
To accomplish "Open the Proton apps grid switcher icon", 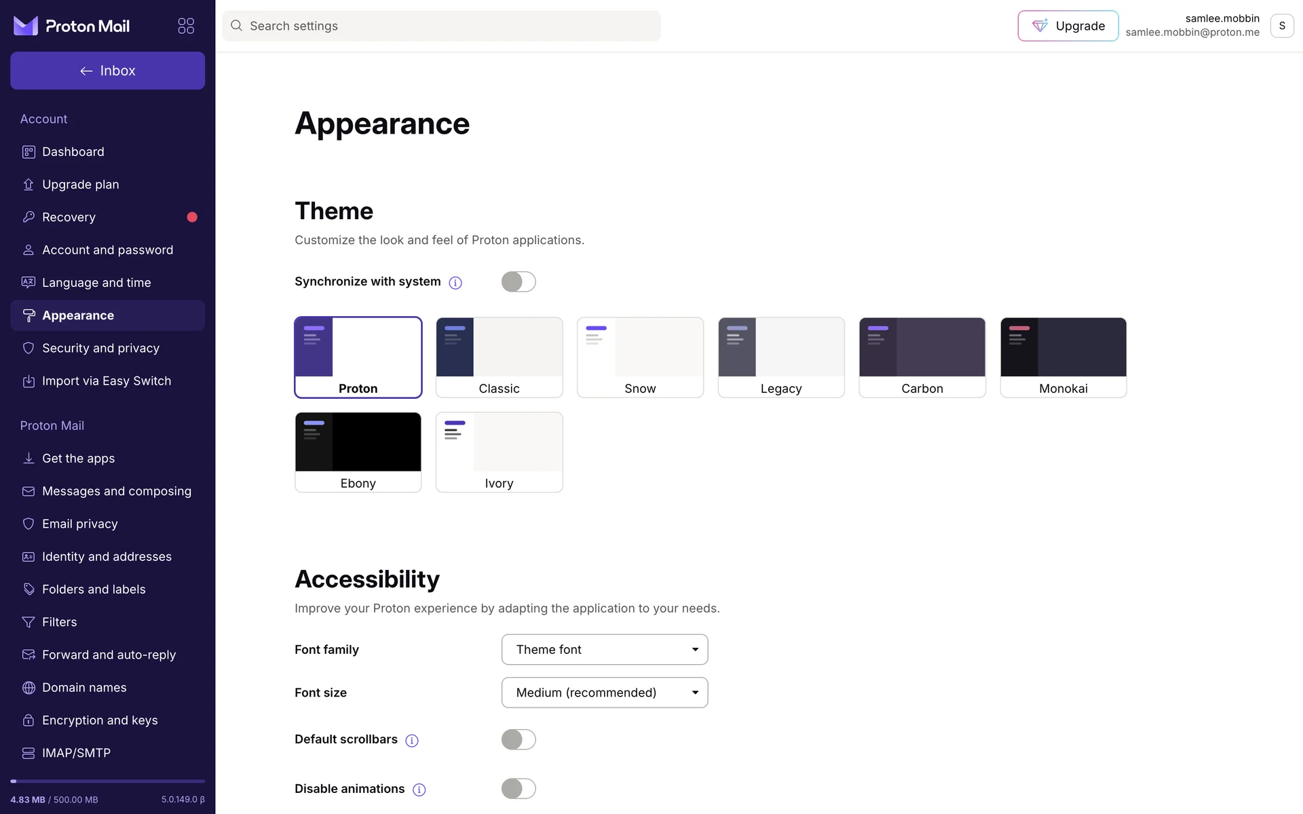I will [186, 26].
